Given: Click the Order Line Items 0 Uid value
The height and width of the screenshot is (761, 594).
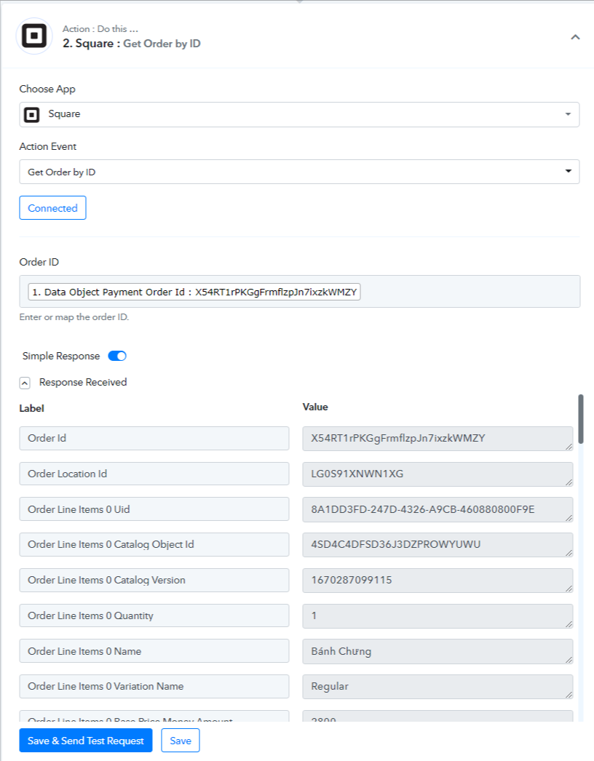Looking at the screenshot, I should (437, 509).
